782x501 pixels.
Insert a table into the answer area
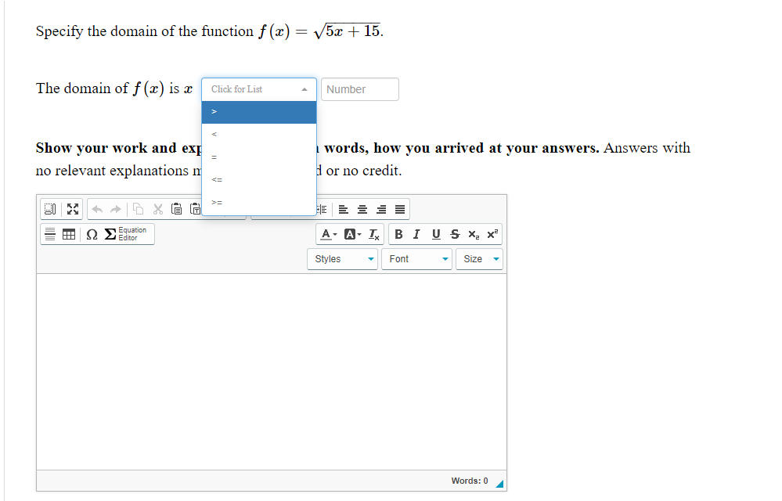click(69, 233)
